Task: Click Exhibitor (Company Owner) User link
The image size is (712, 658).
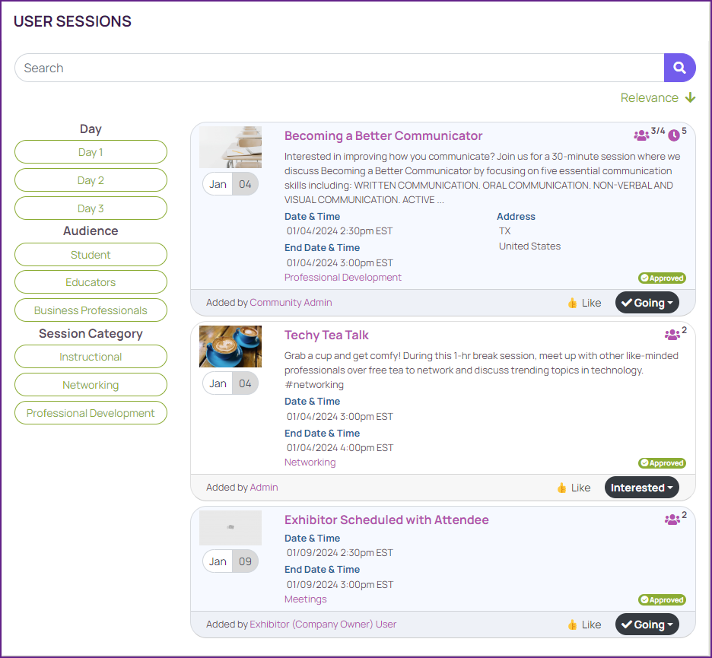Action: (323, 625)
